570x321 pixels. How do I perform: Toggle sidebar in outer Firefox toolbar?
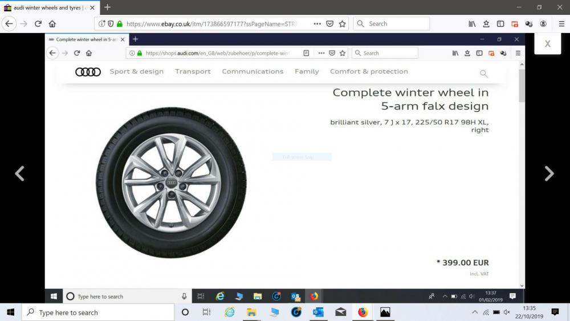[x=500, y=24]
